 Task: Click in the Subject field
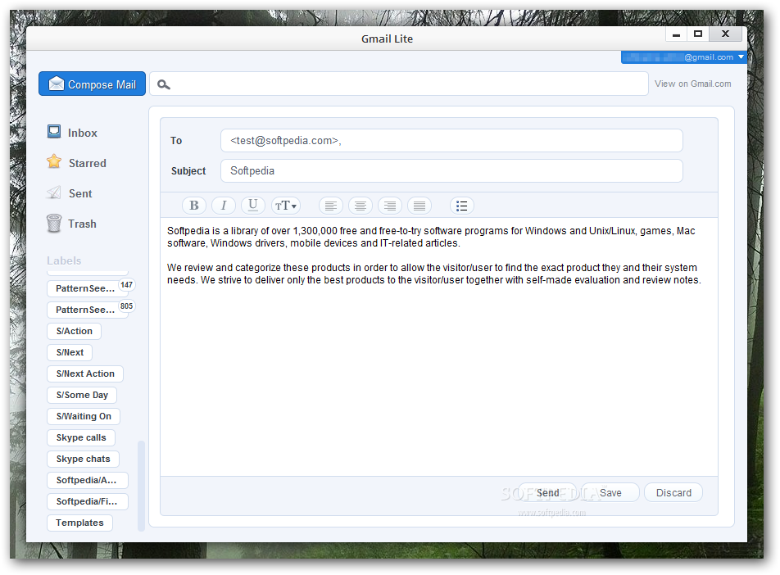pos(451,170)
